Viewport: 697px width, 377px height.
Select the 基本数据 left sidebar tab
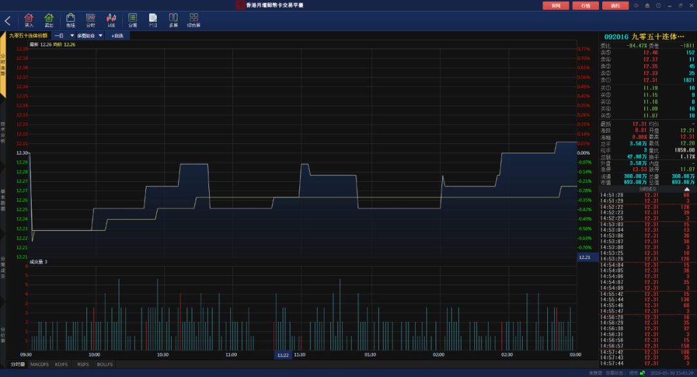coord(3,200)
